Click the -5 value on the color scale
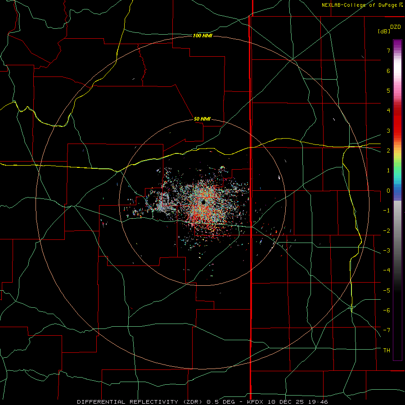Viewport: 405px width, 405px height. (387, 291)
